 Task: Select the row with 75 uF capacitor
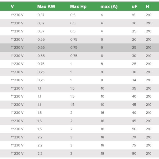pyautogui.click(x=79, y=145)
